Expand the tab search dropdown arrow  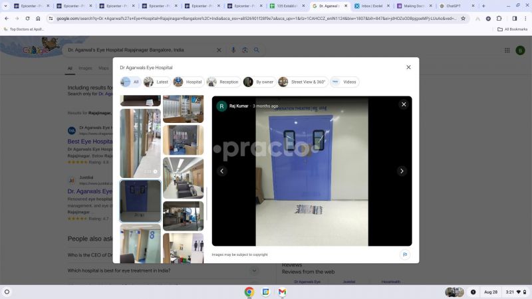tap(5, 6)
